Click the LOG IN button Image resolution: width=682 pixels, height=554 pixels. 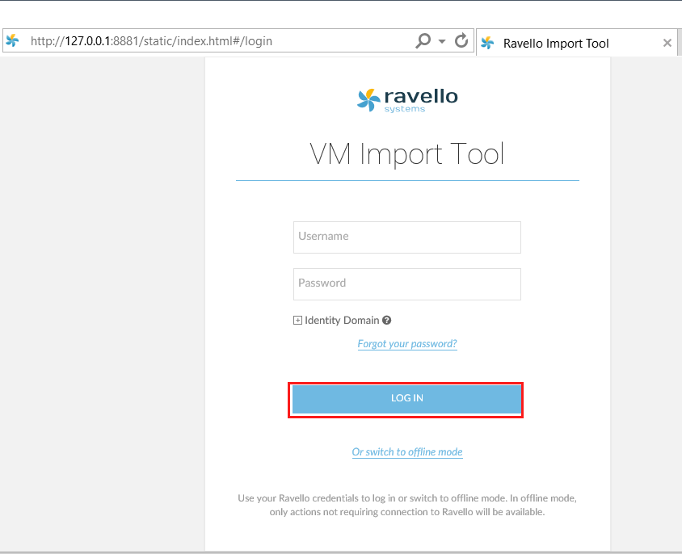pyautogui.click(x=407, y=398)
